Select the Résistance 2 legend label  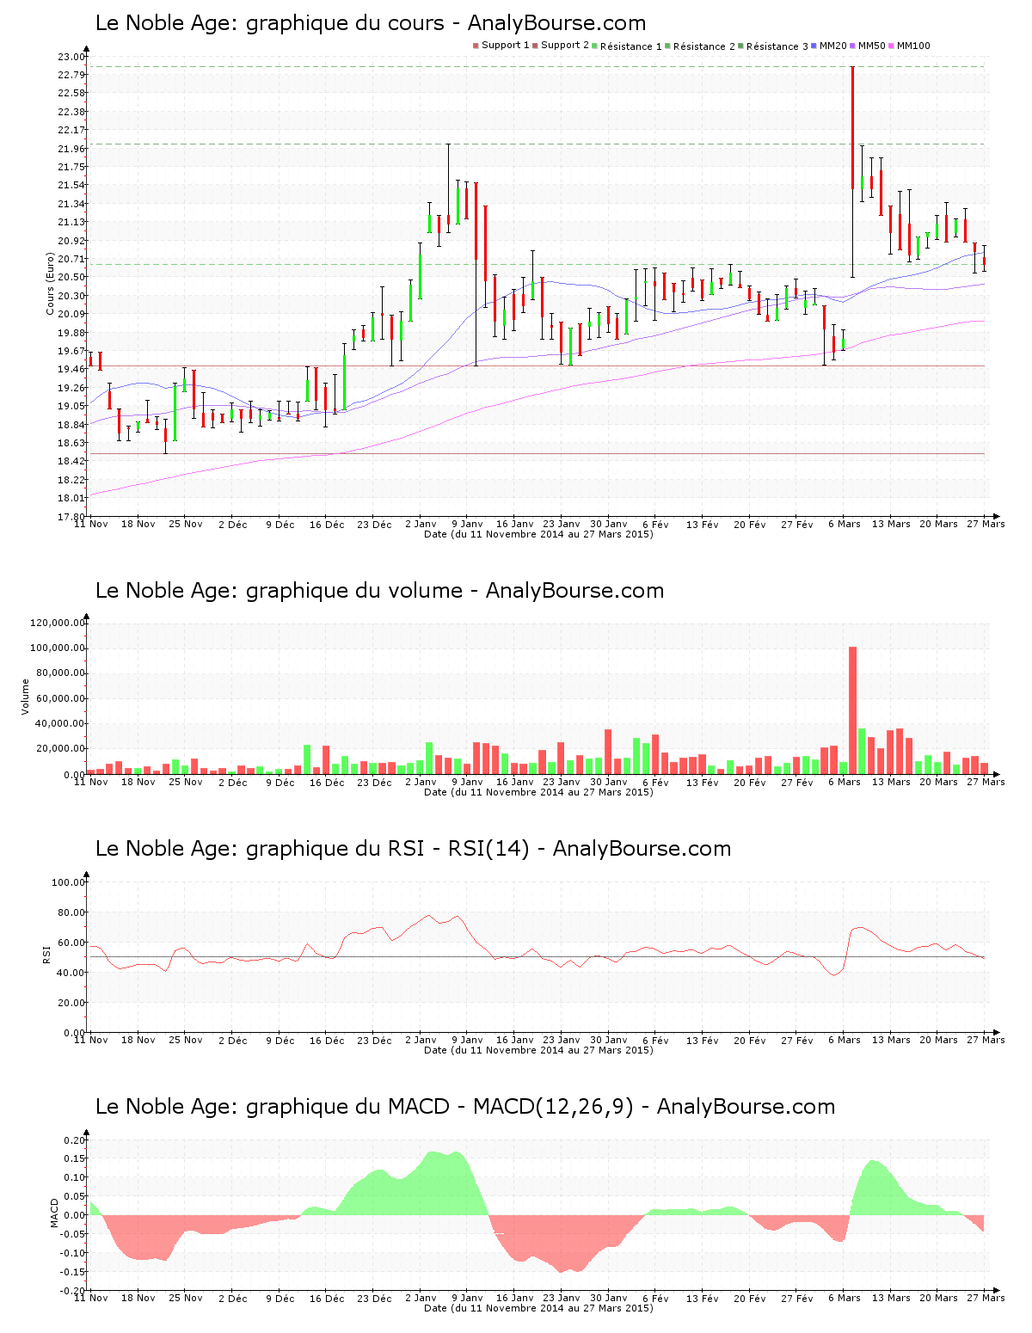(x=704, y=46)
